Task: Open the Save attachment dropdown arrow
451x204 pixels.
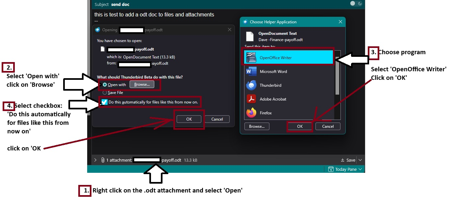Action: tap(360, 160)
